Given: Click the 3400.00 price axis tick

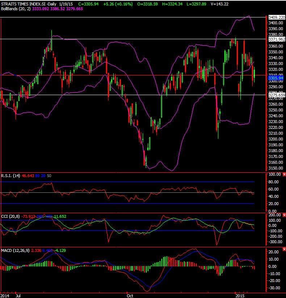Looking at the screenshot, I should click(276, 23).
